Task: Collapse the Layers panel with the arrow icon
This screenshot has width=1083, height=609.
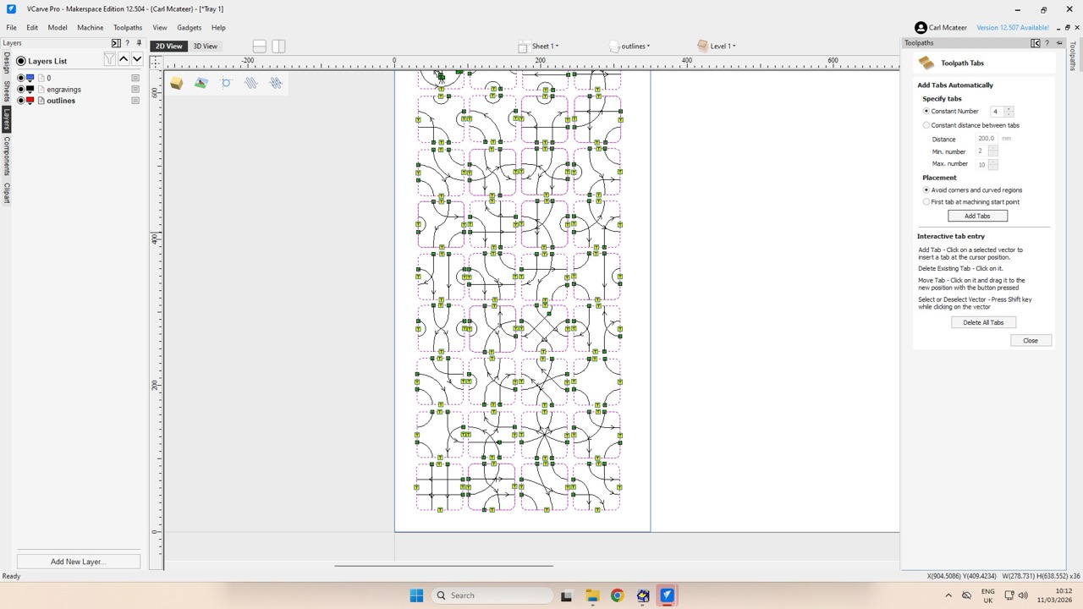Action: pos(116,43)
